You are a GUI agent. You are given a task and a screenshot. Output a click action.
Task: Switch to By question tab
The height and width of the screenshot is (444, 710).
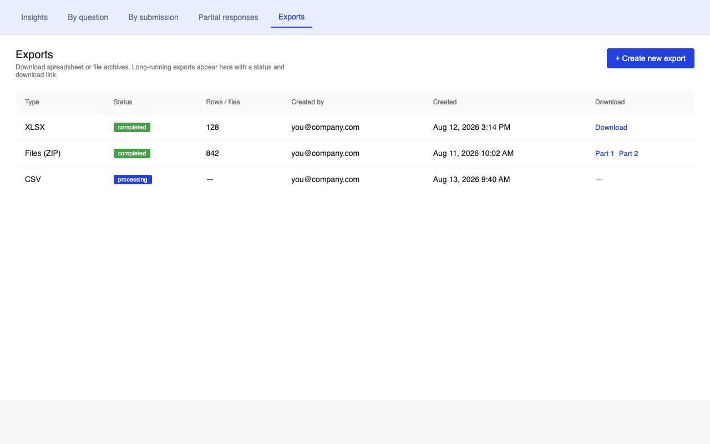tap(88, 17)
